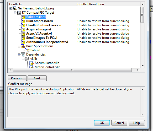Collapse the RT CompactRIO Target node

(x=15, y=13)
